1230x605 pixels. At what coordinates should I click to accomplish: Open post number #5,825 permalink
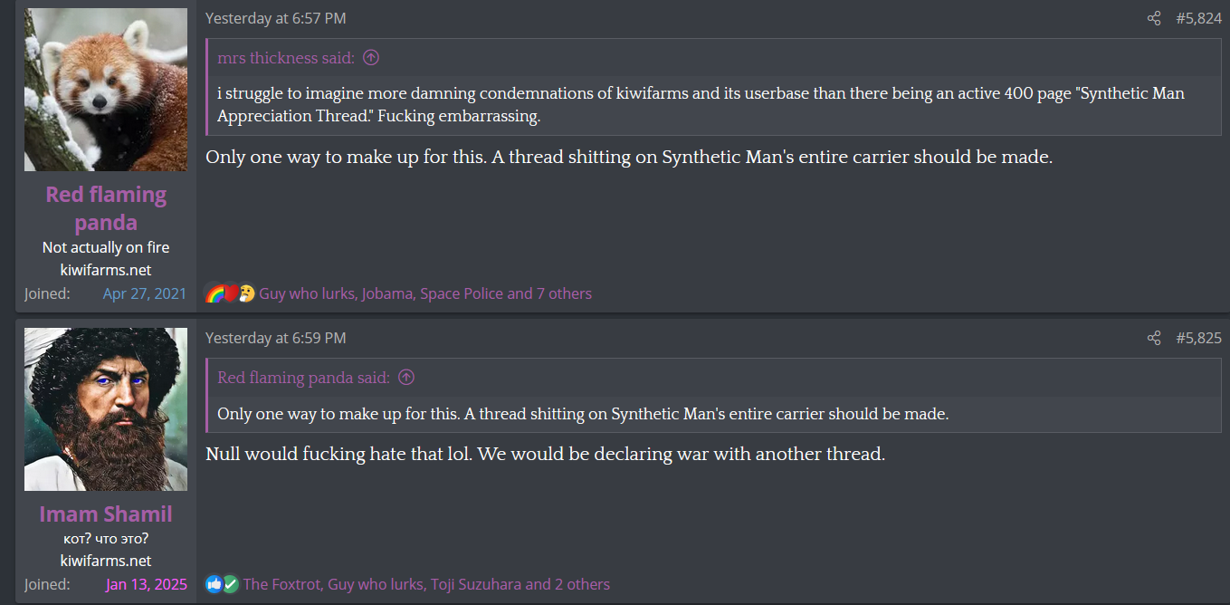pyautogui.click(x=1198, y=338)
